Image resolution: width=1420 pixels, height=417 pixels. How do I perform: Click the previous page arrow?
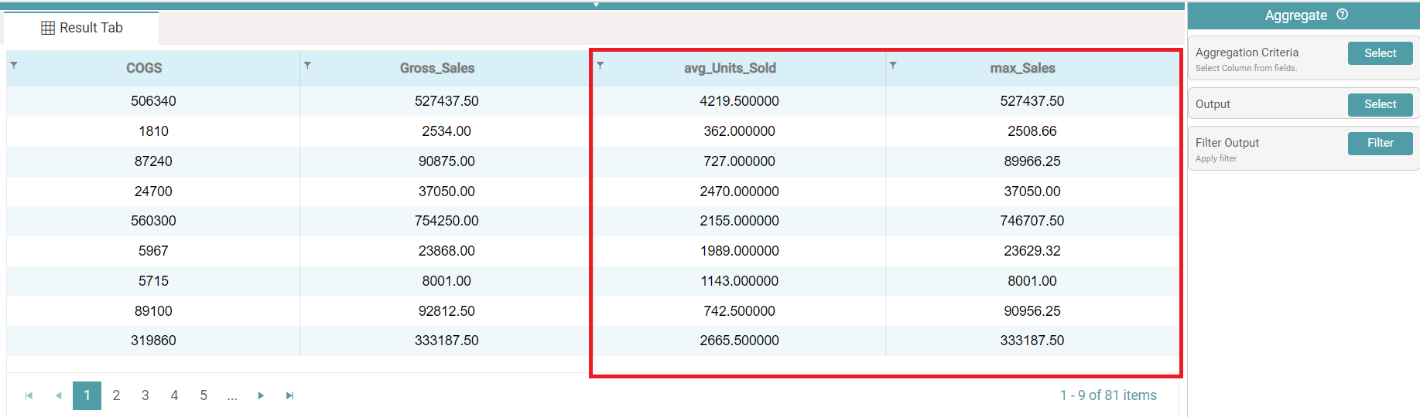58,395
